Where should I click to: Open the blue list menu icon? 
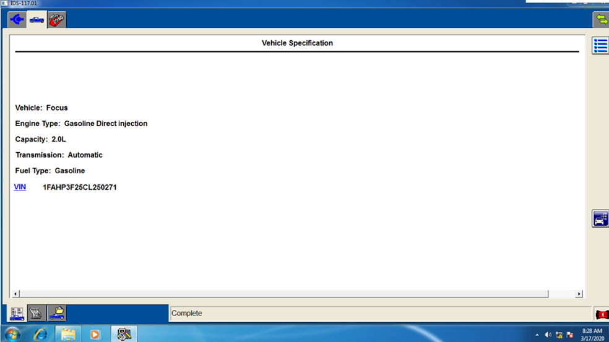click(600, 46)
